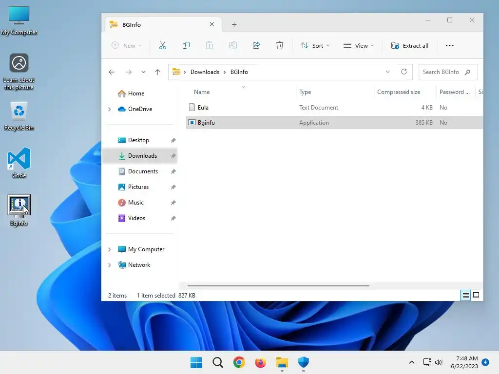This screenshot has width=499, height=374.
Task: Expand the My Computer tree node
Action: 110,249
